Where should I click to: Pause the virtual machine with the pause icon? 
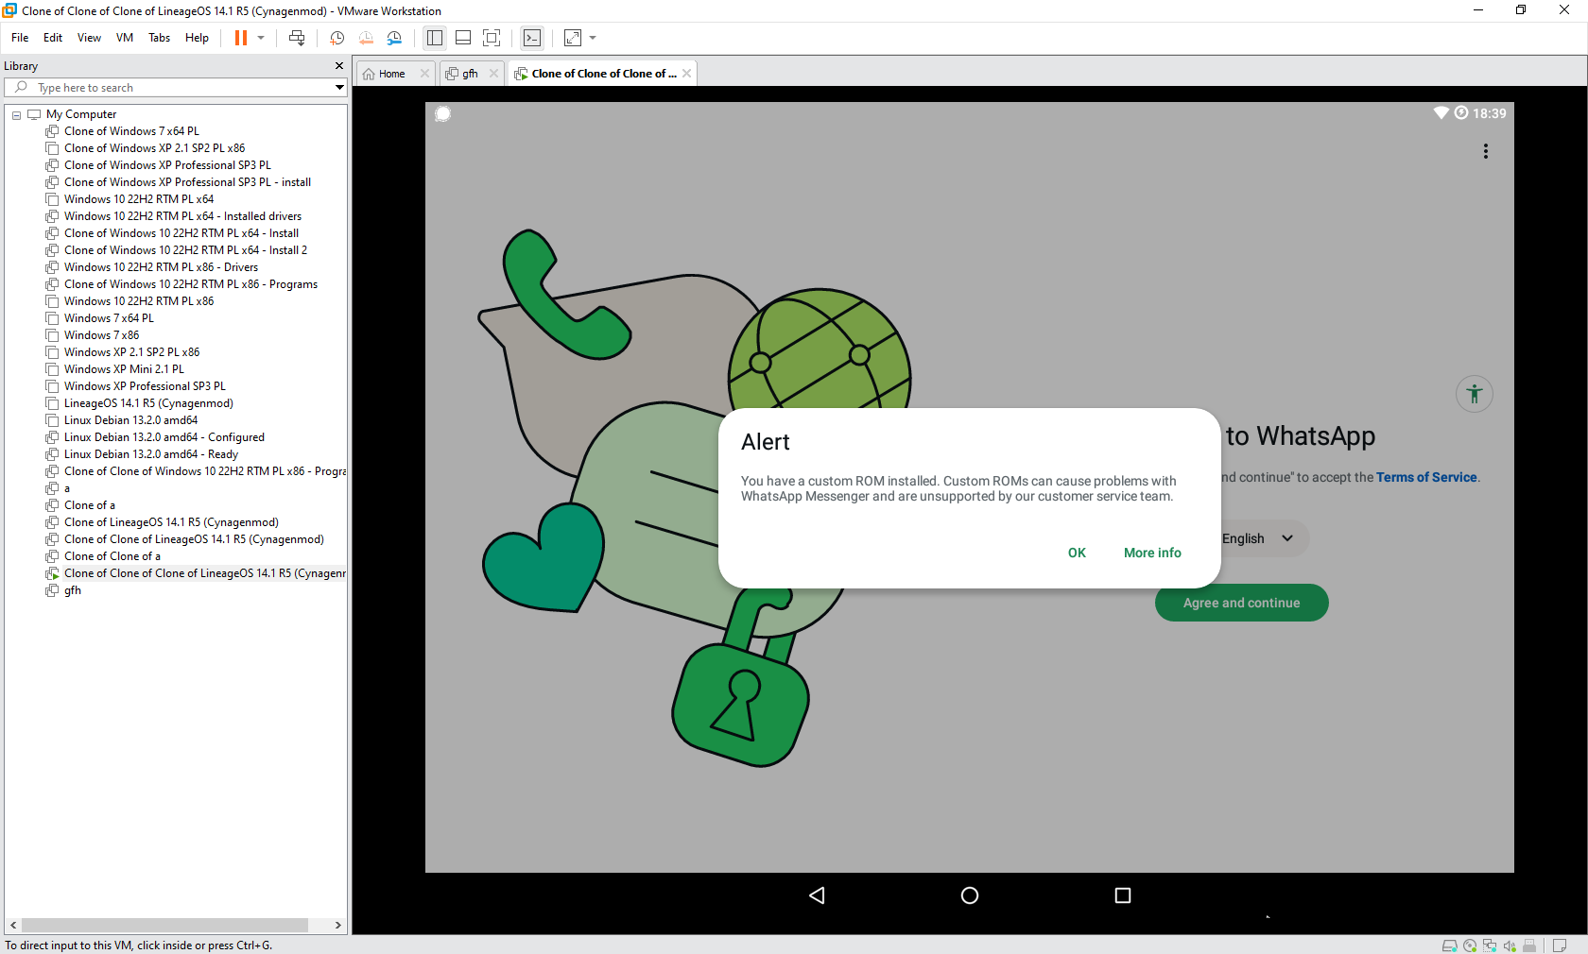pyautogui.click(x=241, y=38)
